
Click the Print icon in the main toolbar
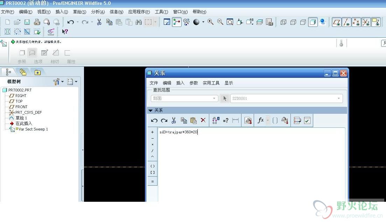(37, 22)
